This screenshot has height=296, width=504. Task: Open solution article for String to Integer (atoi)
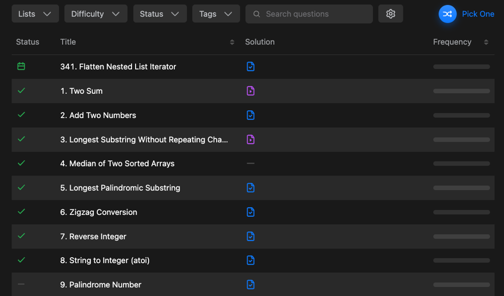click(x=250, y=260)
